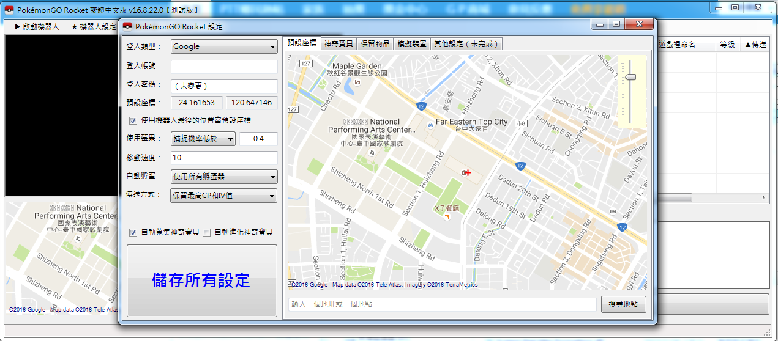Screen dimensions: 778x341
Task: Click the Route 127 shield at map top-left
Action: pyautogui.click(x=307, y=64)
